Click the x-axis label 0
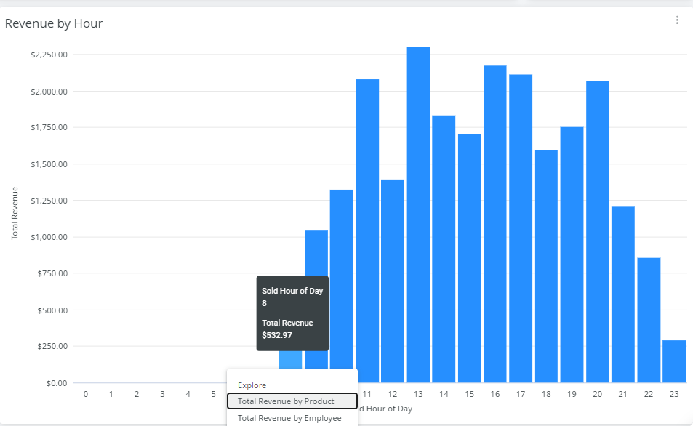Screen dimensions: 693x426 [x=86, y=394]
